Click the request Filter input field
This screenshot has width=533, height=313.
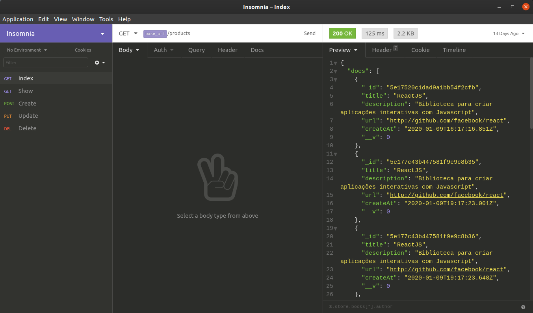tap(46, 63)
